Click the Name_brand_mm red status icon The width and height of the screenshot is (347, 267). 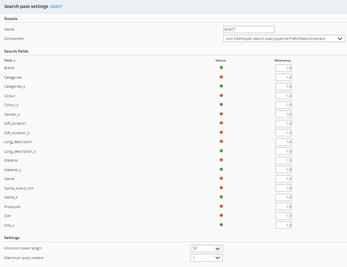tap(221, 188)
